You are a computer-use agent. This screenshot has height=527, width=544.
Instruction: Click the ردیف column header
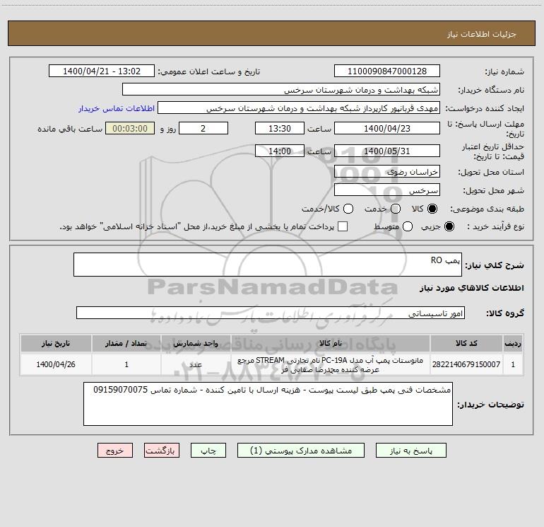[x=513, y=344]
